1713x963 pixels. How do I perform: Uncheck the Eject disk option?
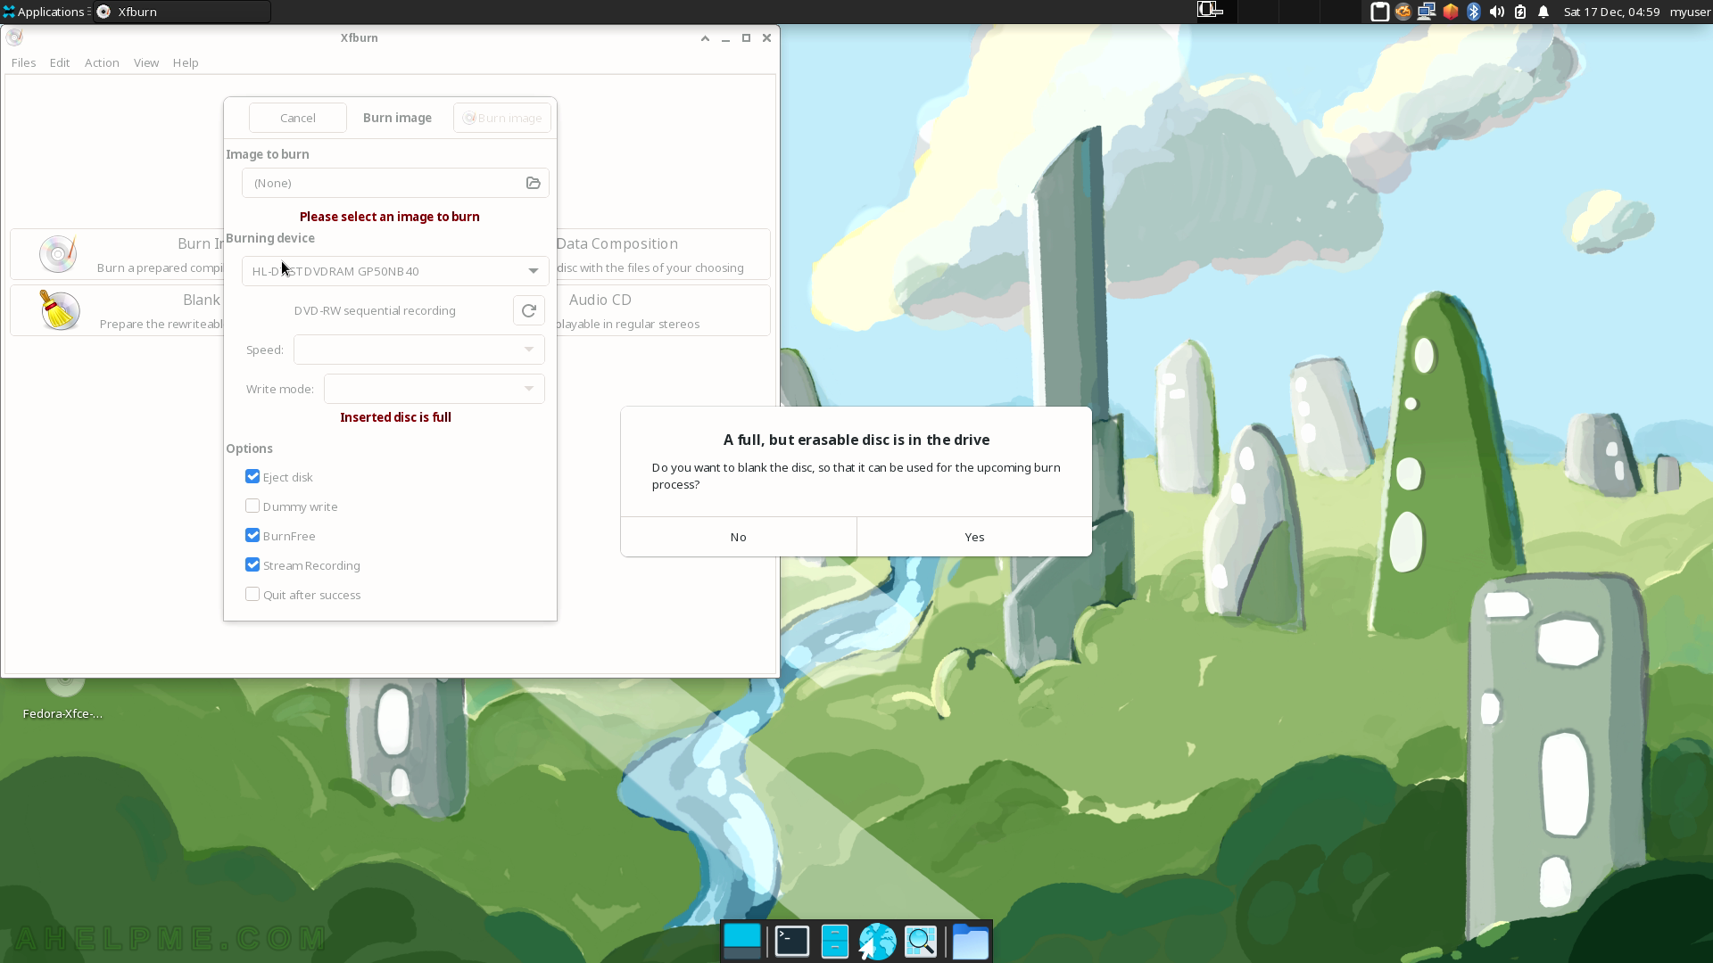[x=252, y=477]
